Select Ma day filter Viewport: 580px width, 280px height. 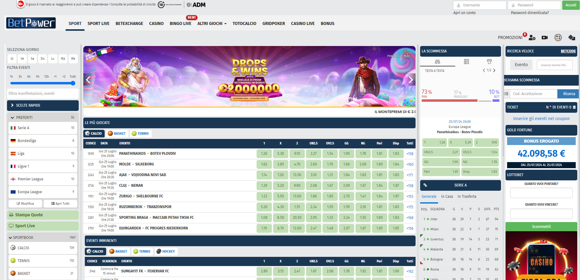(63, 58)
